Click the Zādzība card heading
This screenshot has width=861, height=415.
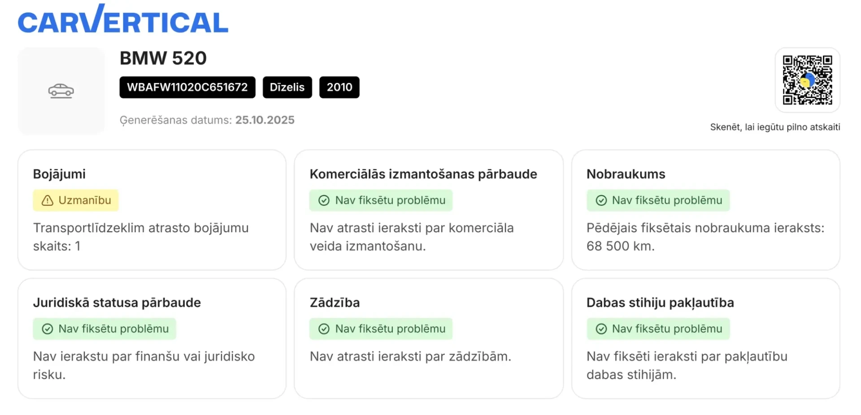click(x=335, y=303)
